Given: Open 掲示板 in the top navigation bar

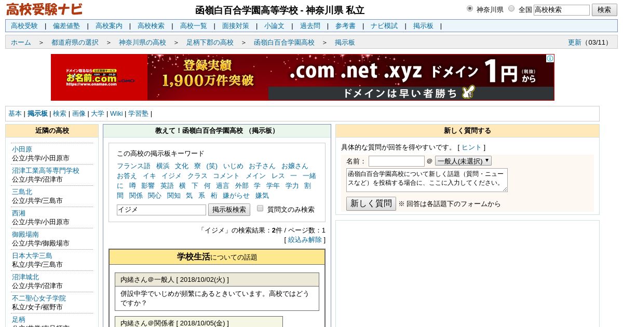Looking at the screenshot, I should tap(423, 26).
